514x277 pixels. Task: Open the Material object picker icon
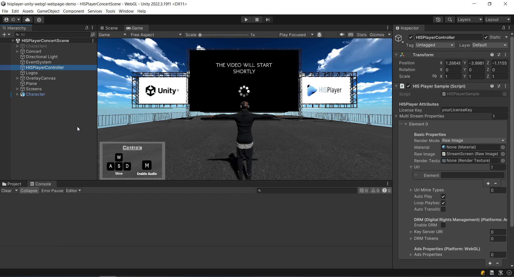[503, 147]
